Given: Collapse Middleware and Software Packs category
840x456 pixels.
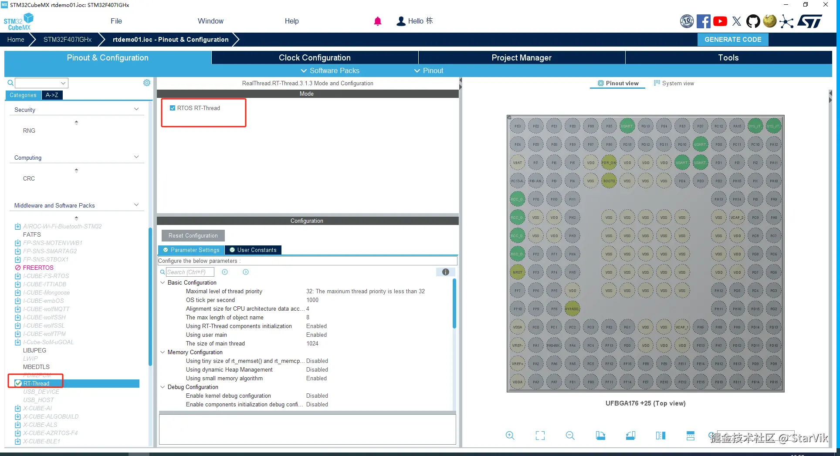Looking at the screenshot, I should 136,205.
